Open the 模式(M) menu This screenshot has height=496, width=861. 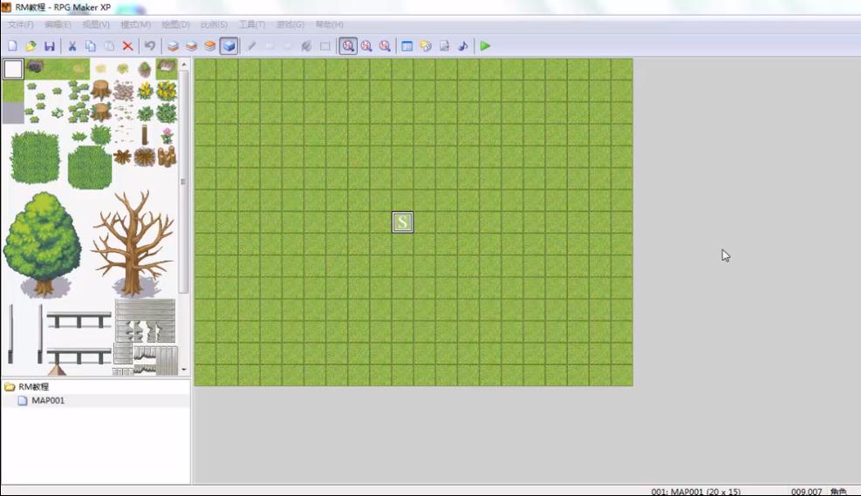tap(135, 24)
